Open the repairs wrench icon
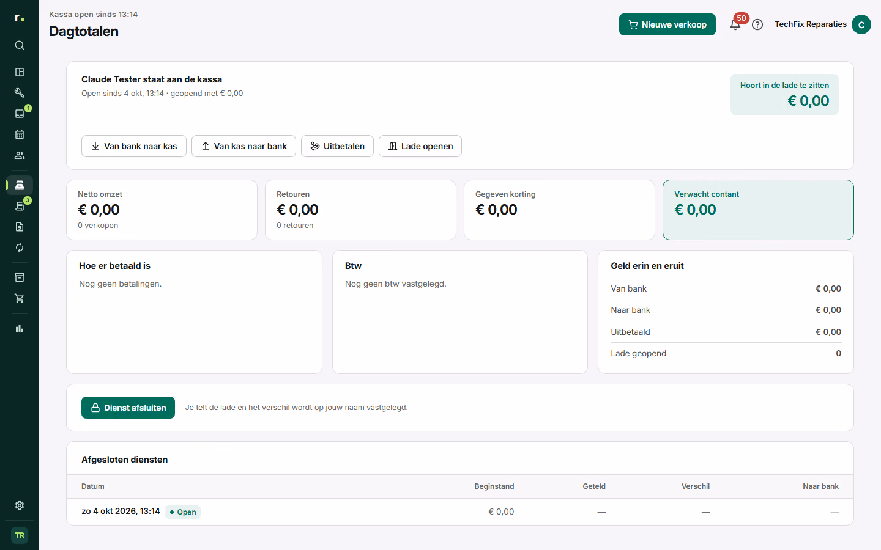 (20, 93)
